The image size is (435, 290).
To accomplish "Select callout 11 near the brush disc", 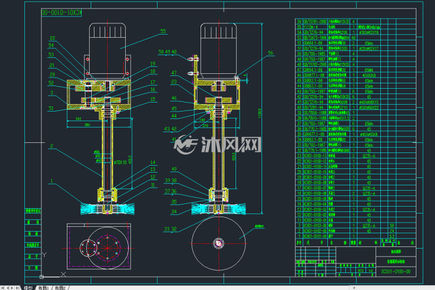I will point(153,185).
